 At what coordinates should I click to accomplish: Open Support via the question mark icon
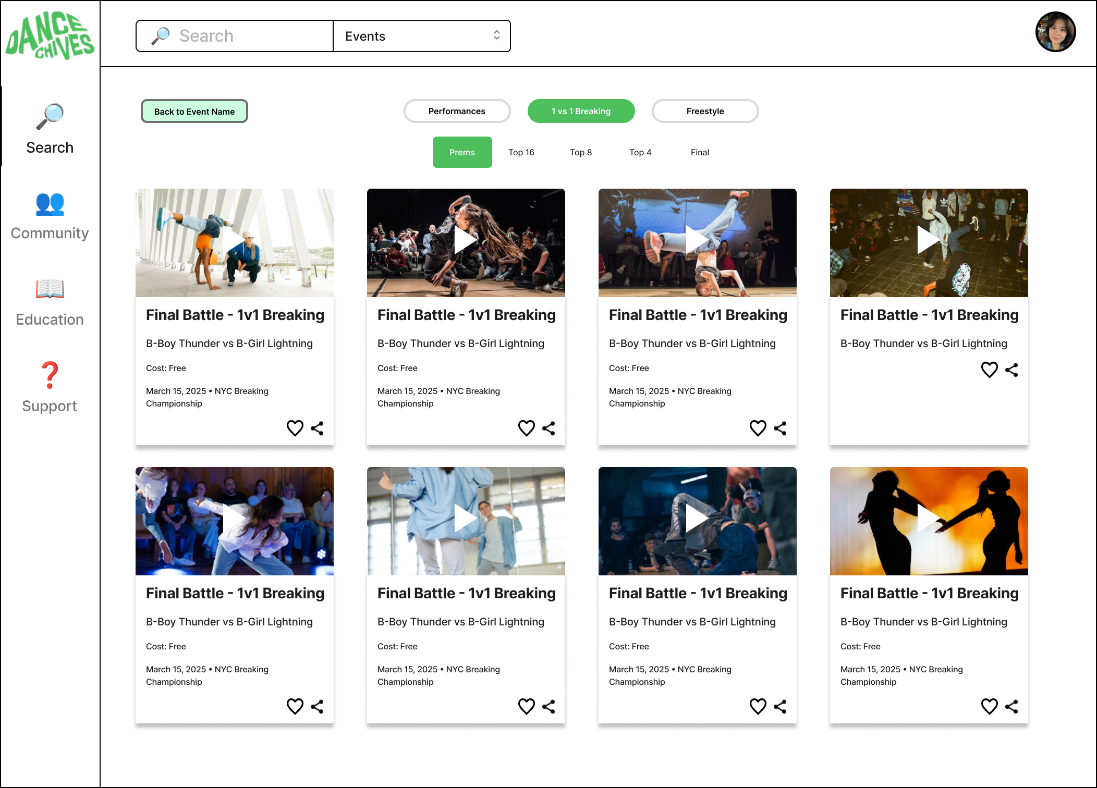50,375
